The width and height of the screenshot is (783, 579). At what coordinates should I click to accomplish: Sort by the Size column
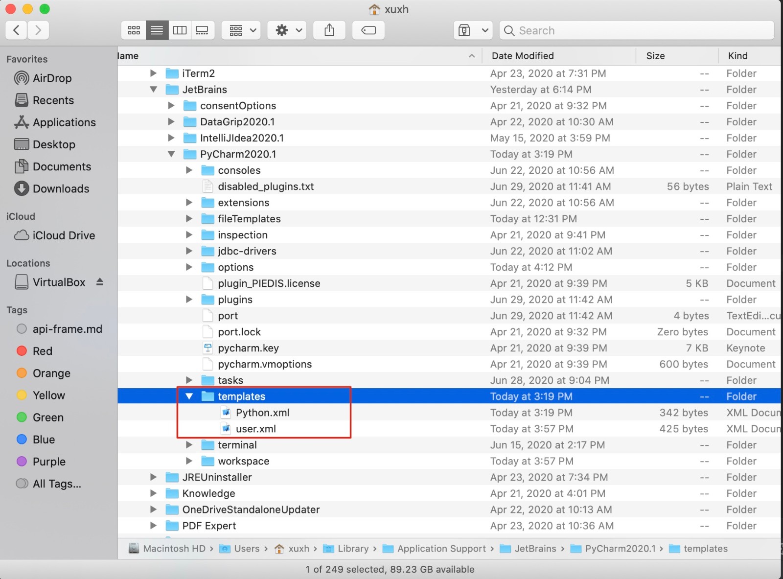click(x=677, y=56)
